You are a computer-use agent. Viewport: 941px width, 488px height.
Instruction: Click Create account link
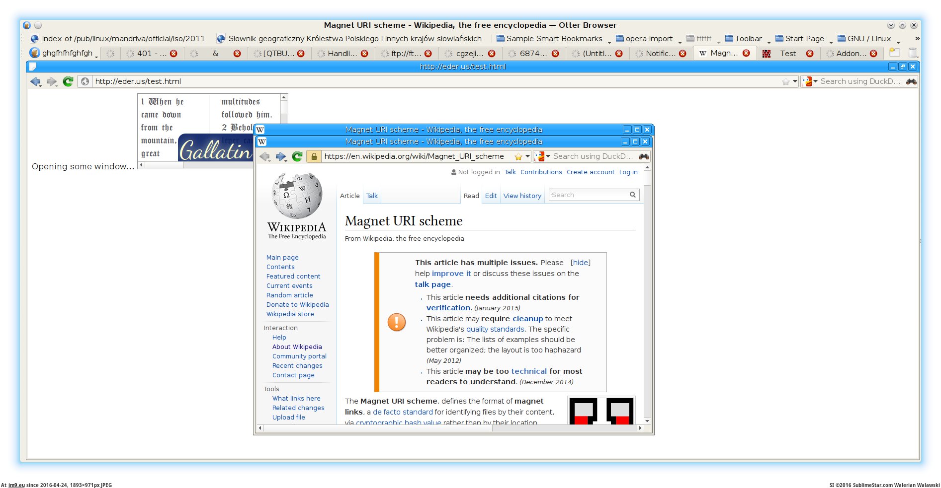[591, 172]
